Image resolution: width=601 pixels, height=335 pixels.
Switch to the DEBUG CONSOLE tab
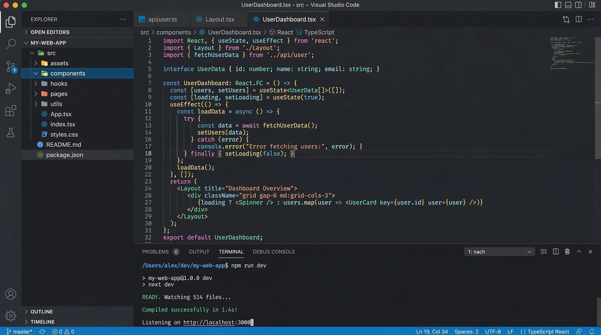click(x=274, y=252)
